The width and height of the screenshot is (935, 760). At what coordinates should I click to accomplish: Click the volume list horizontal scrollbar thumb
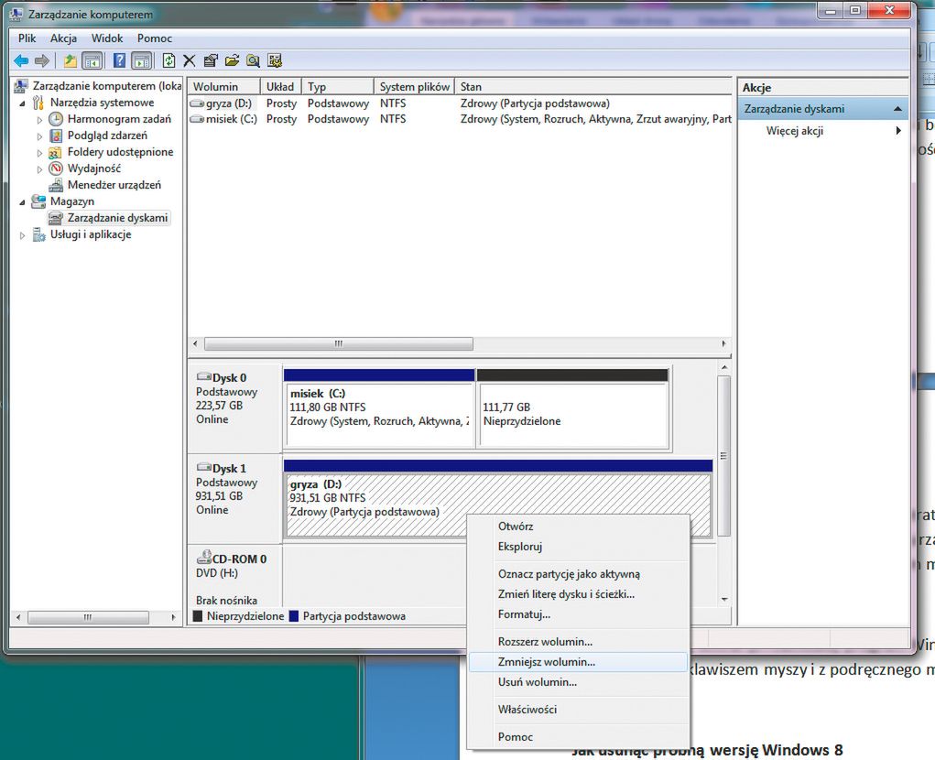(x=339, y=344)
